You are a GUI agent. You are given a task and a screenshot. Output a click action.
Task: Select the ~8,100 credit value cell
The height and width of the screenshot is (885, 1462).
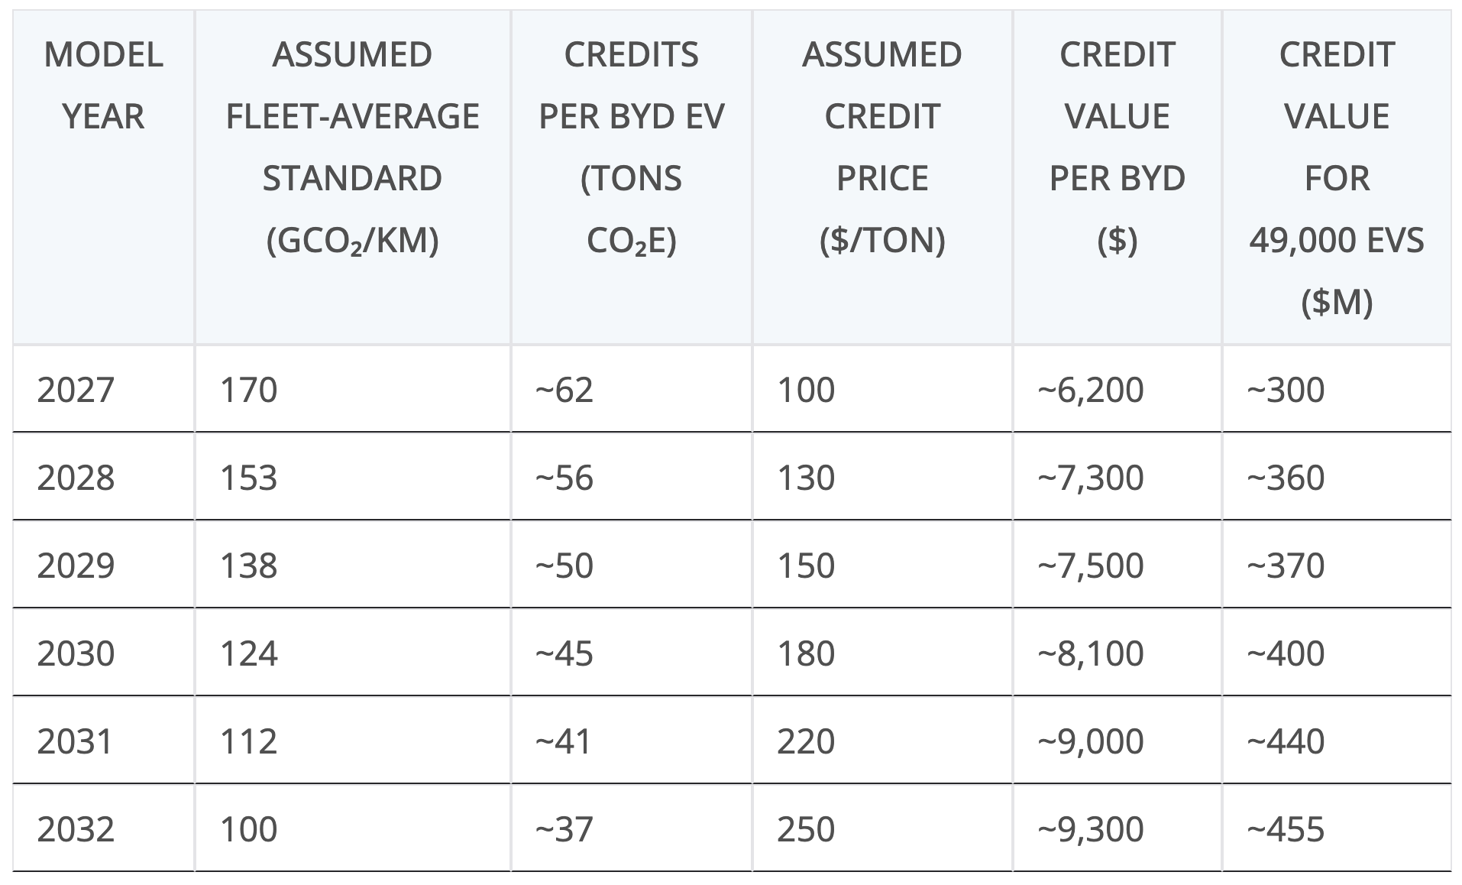tap(1090, 653)
